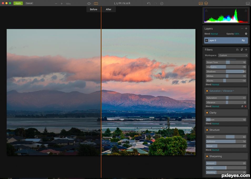Adjust the Saturation slider
251x179 pixels.
(226, 98)
